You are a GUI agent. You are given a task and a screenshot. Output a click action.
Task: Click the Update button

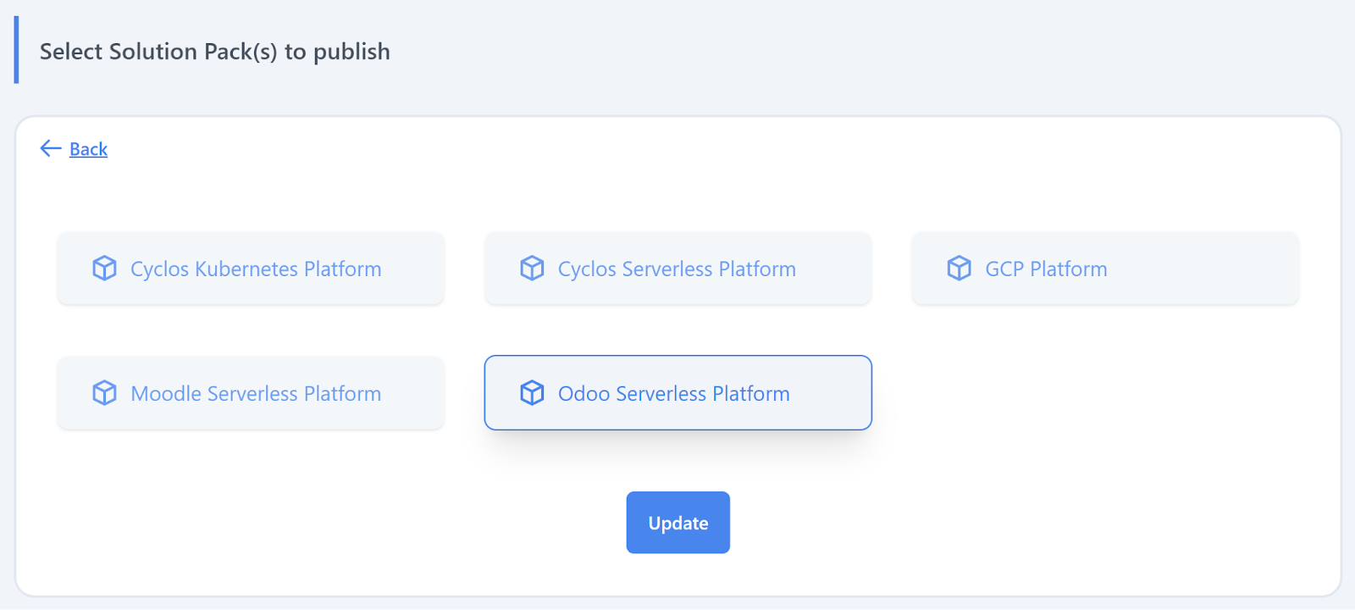coord(678,523)
